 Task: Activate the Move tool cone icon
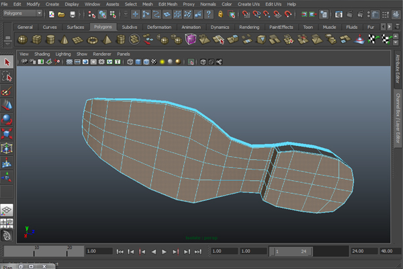(7, 106)
